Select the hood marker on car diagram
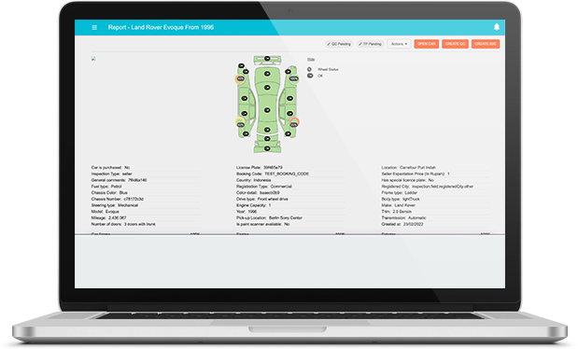 (267, 74)
